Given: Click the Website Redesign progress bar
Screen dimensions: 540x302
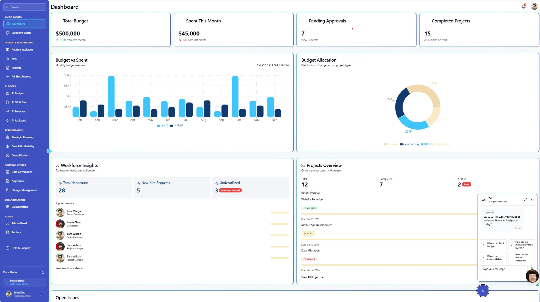Looking at the screenshot, I should point(389,214).
